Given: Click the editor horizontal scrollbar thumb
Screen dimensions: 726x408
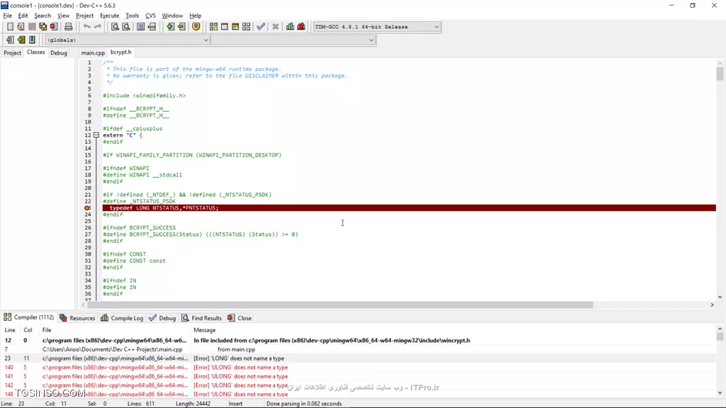Looking at the screenshot, I should pyautogui.click(x=340, y=305).
